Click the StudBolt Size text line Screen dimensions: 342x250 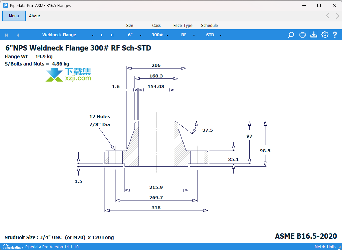point(59,237)
